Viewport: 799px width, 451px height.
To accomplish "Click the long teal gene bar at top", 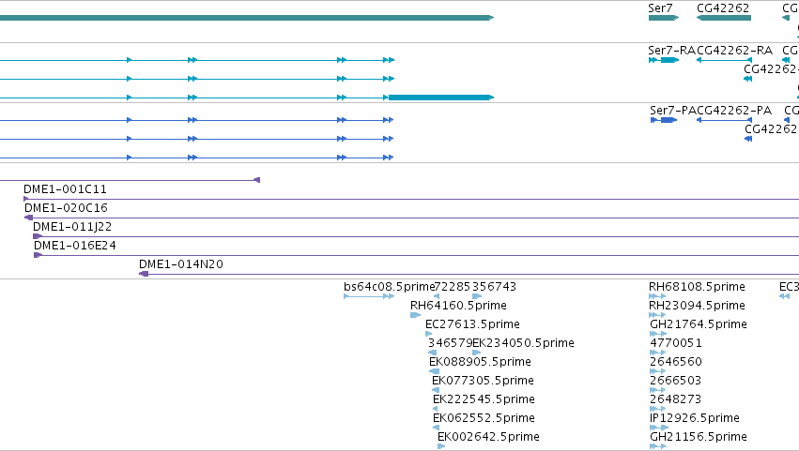I will point(247,18).
